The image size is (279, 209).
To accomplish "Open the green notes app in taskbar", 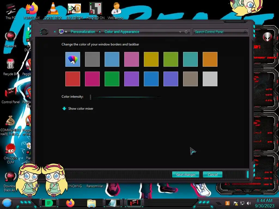I will (x=49, y=203).
